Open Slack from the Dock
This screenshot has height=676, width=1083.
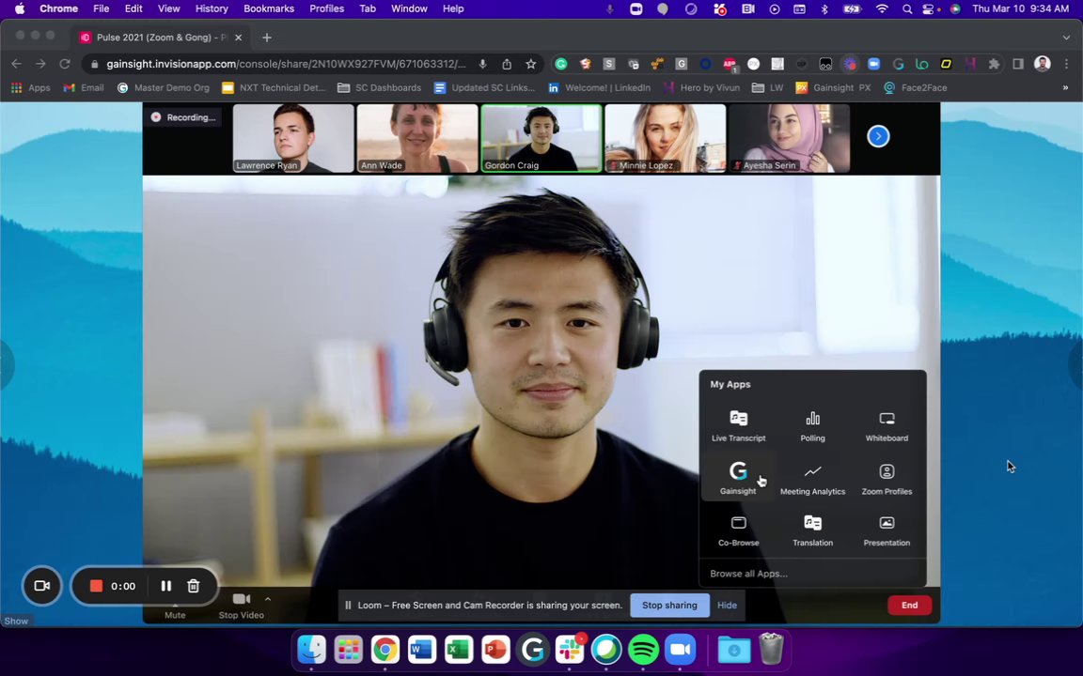[570, 649]
